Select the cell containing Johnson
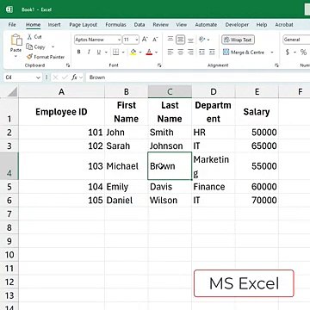 click(170, 146)
